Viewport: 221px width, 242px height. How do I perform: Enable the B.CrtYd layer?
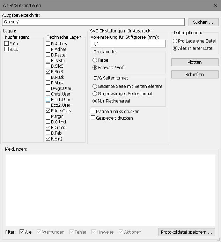[48, 122]
